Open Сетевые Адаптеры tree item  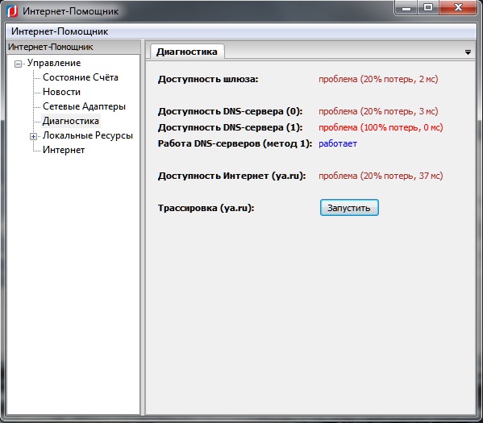point(84,106)
